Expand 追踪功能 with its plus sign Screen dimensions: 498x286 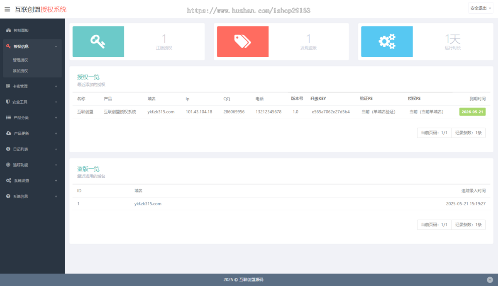tap(56, 165)
